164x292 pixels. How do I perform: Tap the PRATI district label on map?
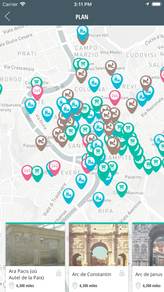[x=27, y=54]
